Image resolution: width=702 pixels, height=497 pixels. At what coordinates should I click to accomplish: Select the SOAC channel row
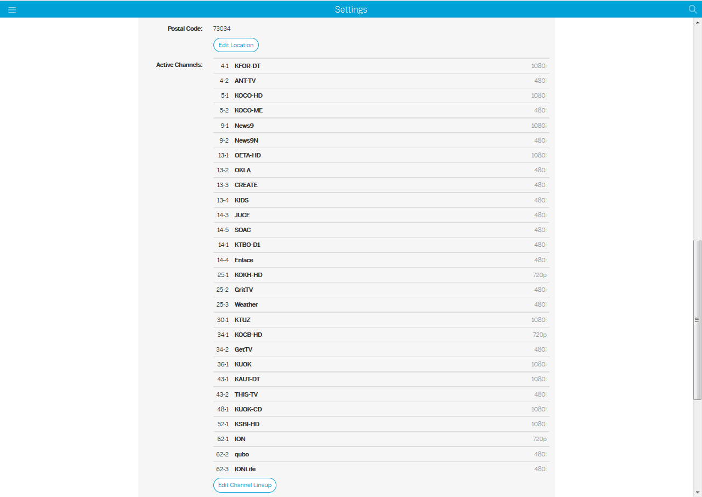(381, 230)
